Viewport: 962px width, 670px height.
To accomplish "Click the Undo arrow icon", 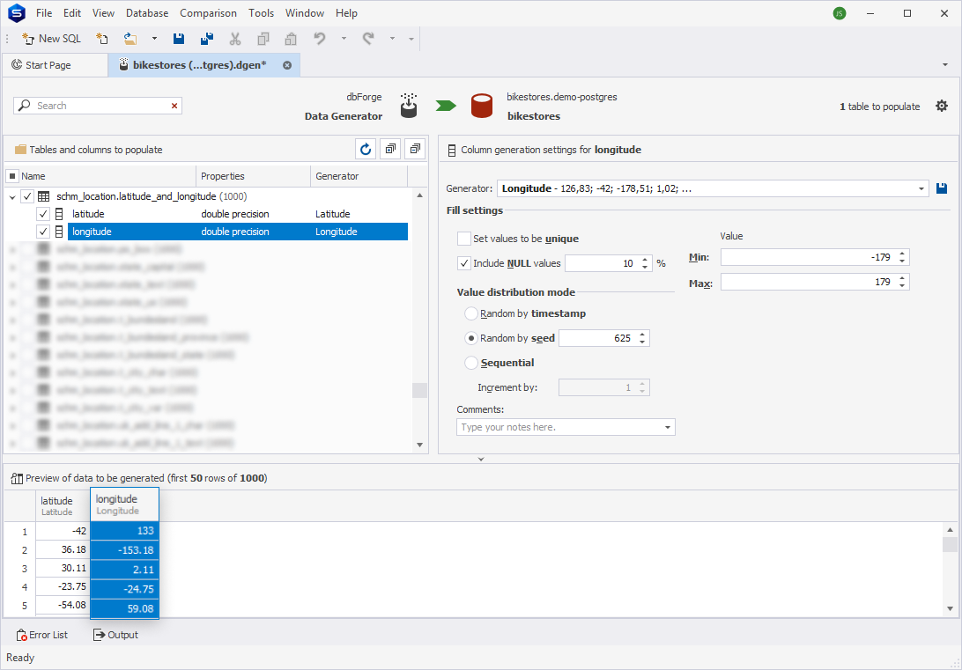I will [319, 39].
